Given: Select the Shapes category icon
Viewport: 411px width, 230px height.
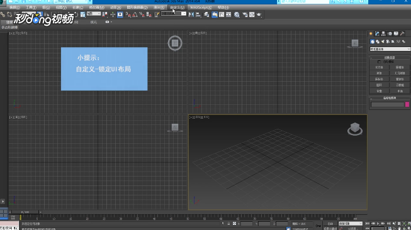Looking at the screenshot, I should pyautogui.click(x=378, y=41).
